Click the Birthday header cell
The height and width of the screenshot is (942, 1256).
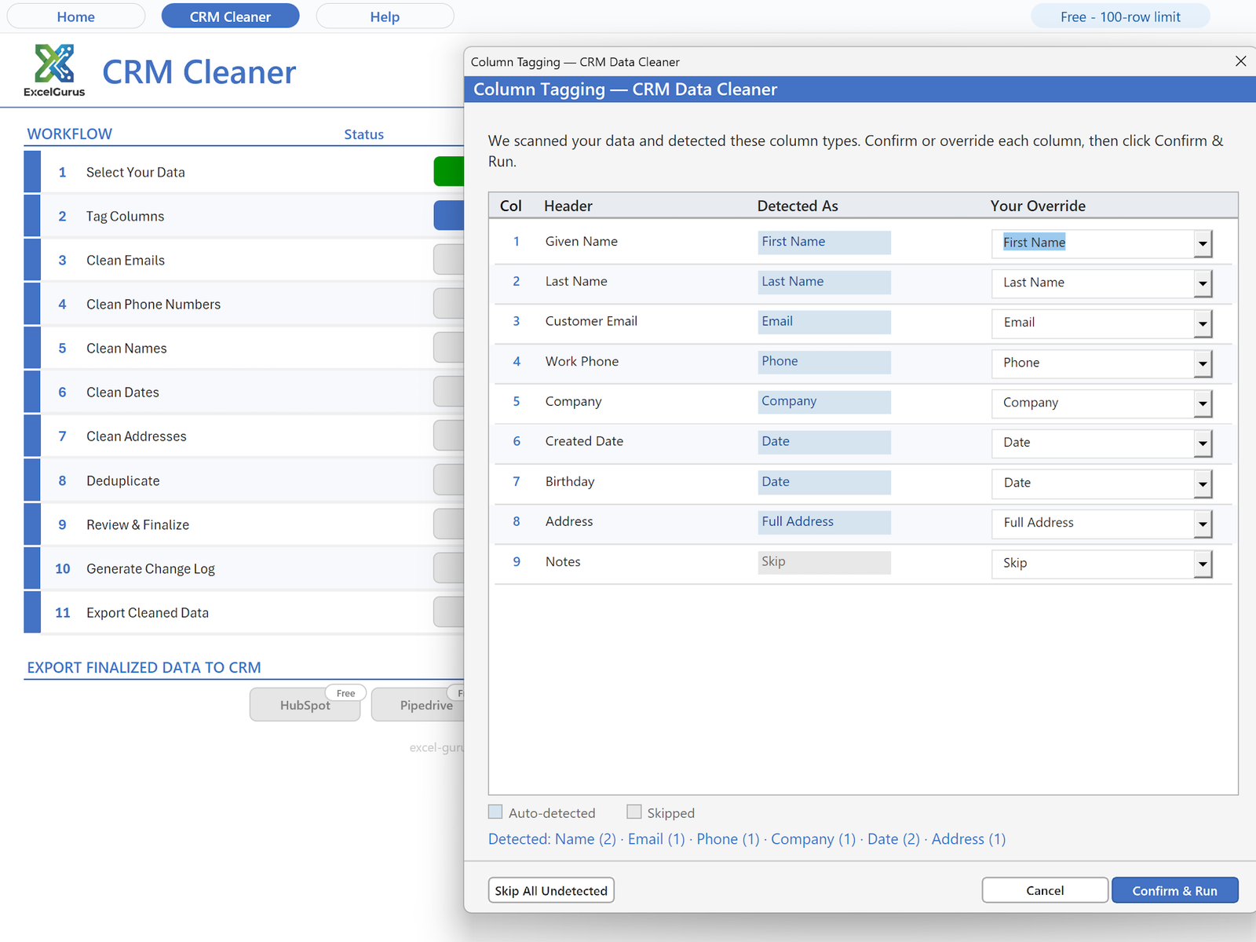(x=570, y=481)
